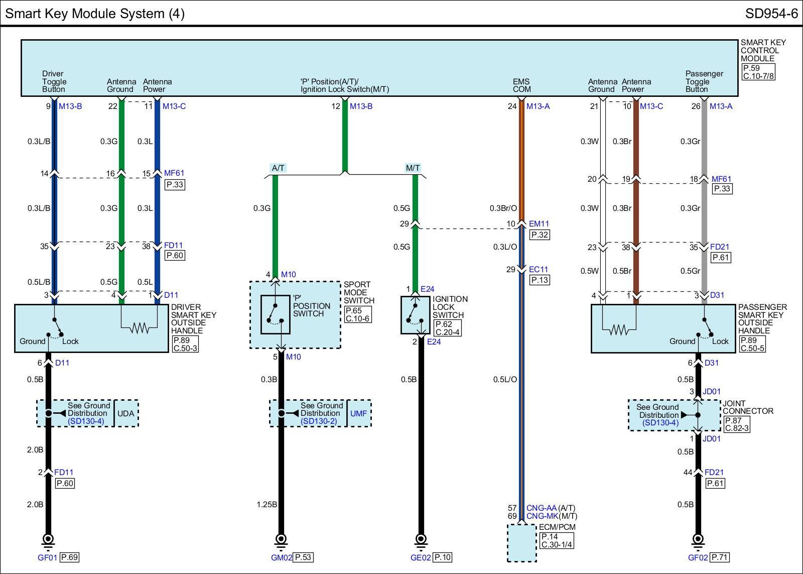Click the EM11 connector label
This screenshot has height=574, width=803.
coord(539,224)
